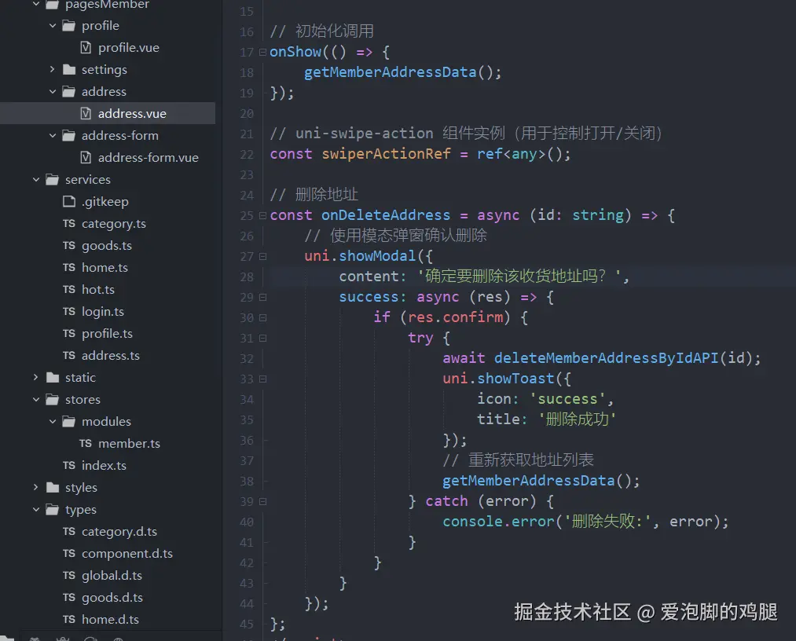
Task: Fold the onShow block at line 17
Action: pyautogui.click(x=262, y=52)
